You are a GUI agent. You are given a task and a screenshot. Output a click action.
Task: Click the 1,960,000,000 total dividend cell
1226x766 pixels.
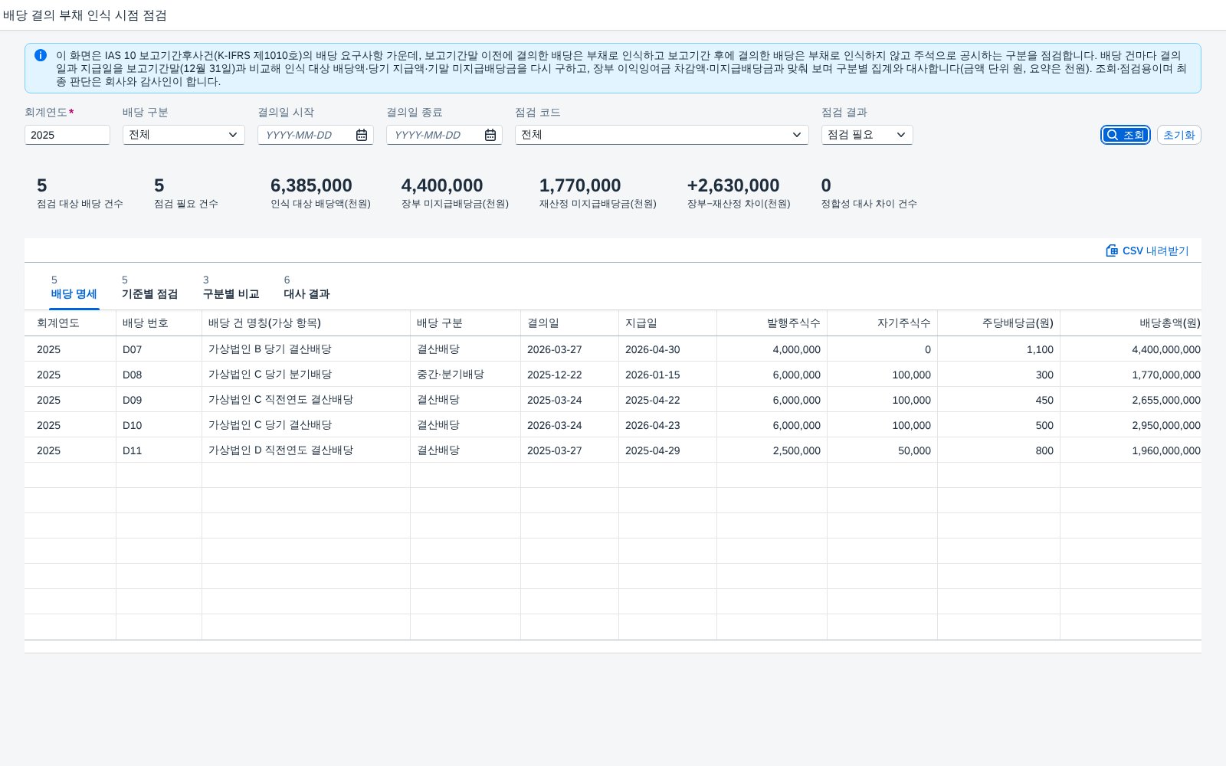(x=1131, y=450)
